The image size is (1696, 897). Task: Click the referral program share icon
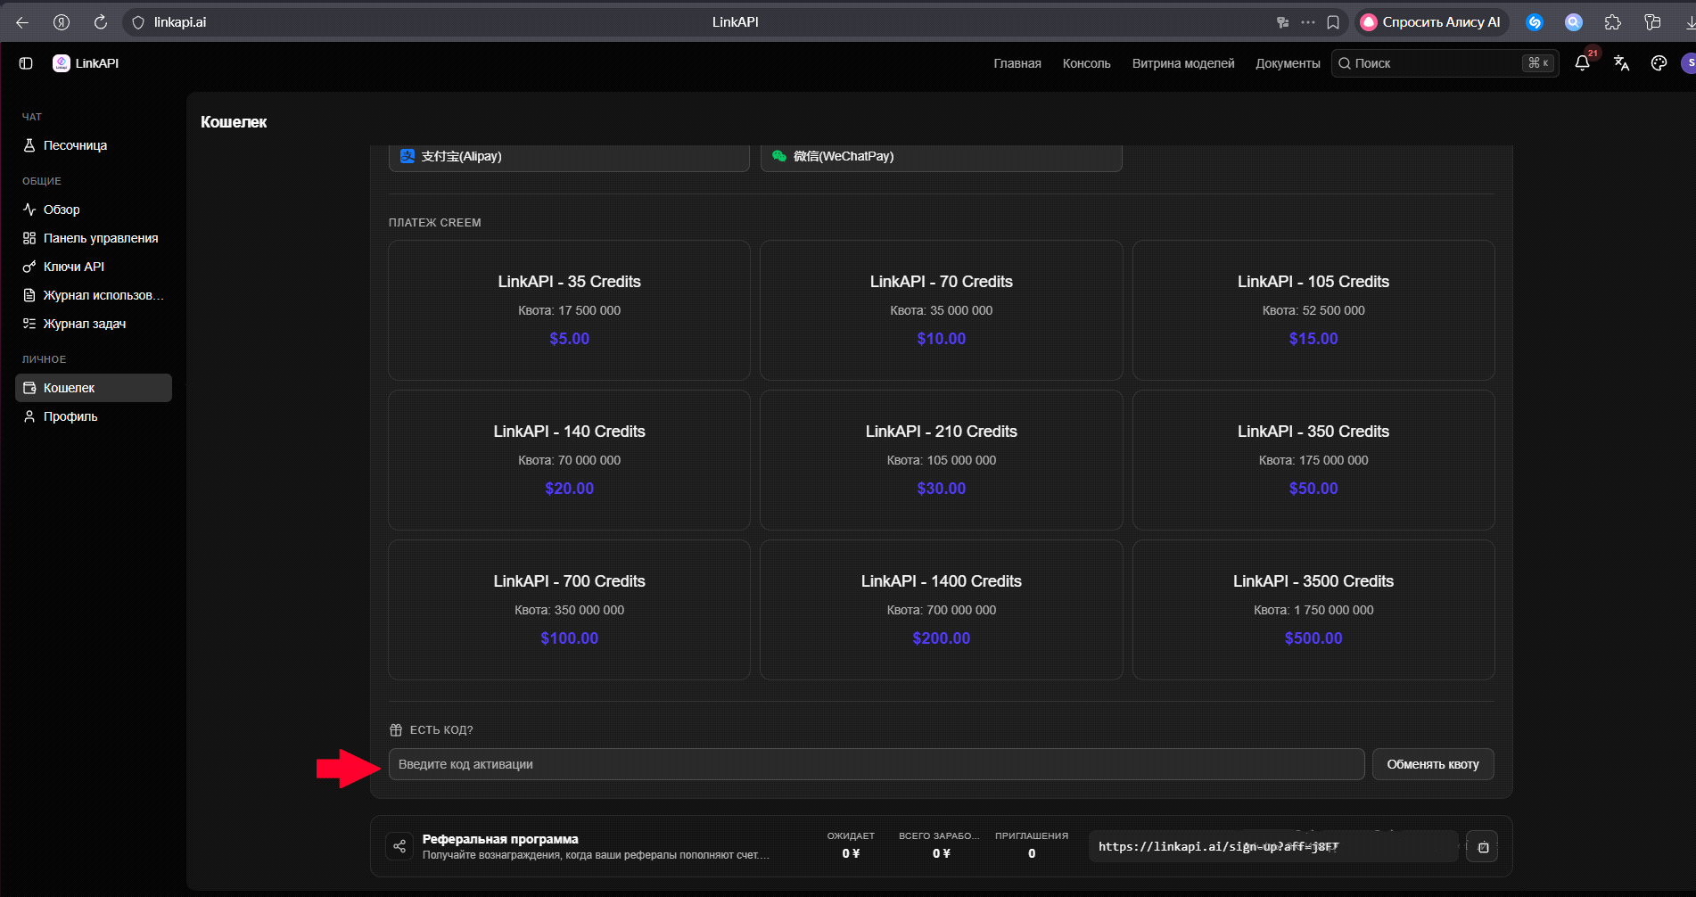399,846
